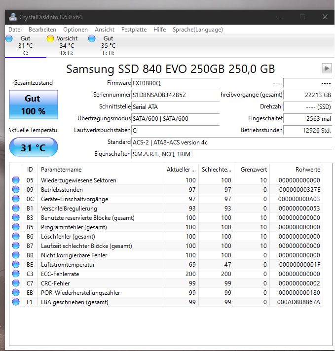
Task: Click status orb of Benutzte reservierte Blöcke row
Action: click(16, 217)
